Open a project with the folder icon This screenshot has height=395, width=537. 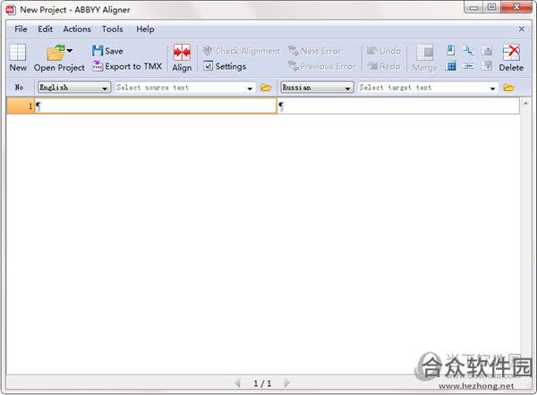pyautogui.click(x=55, y=53)
